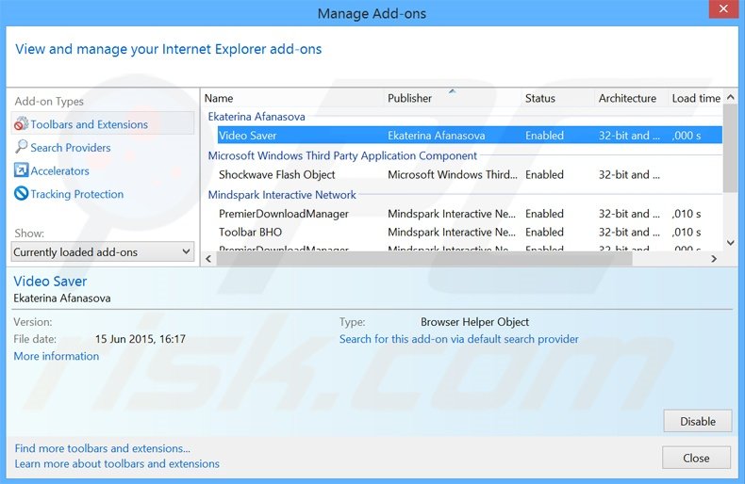Open Find more toolbars and extensions link
The height and width of the screenshot is (484, 745).
point(102,448)
